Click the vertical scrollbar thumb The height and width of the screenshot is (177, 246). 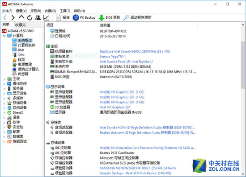(x=243, y=65)
